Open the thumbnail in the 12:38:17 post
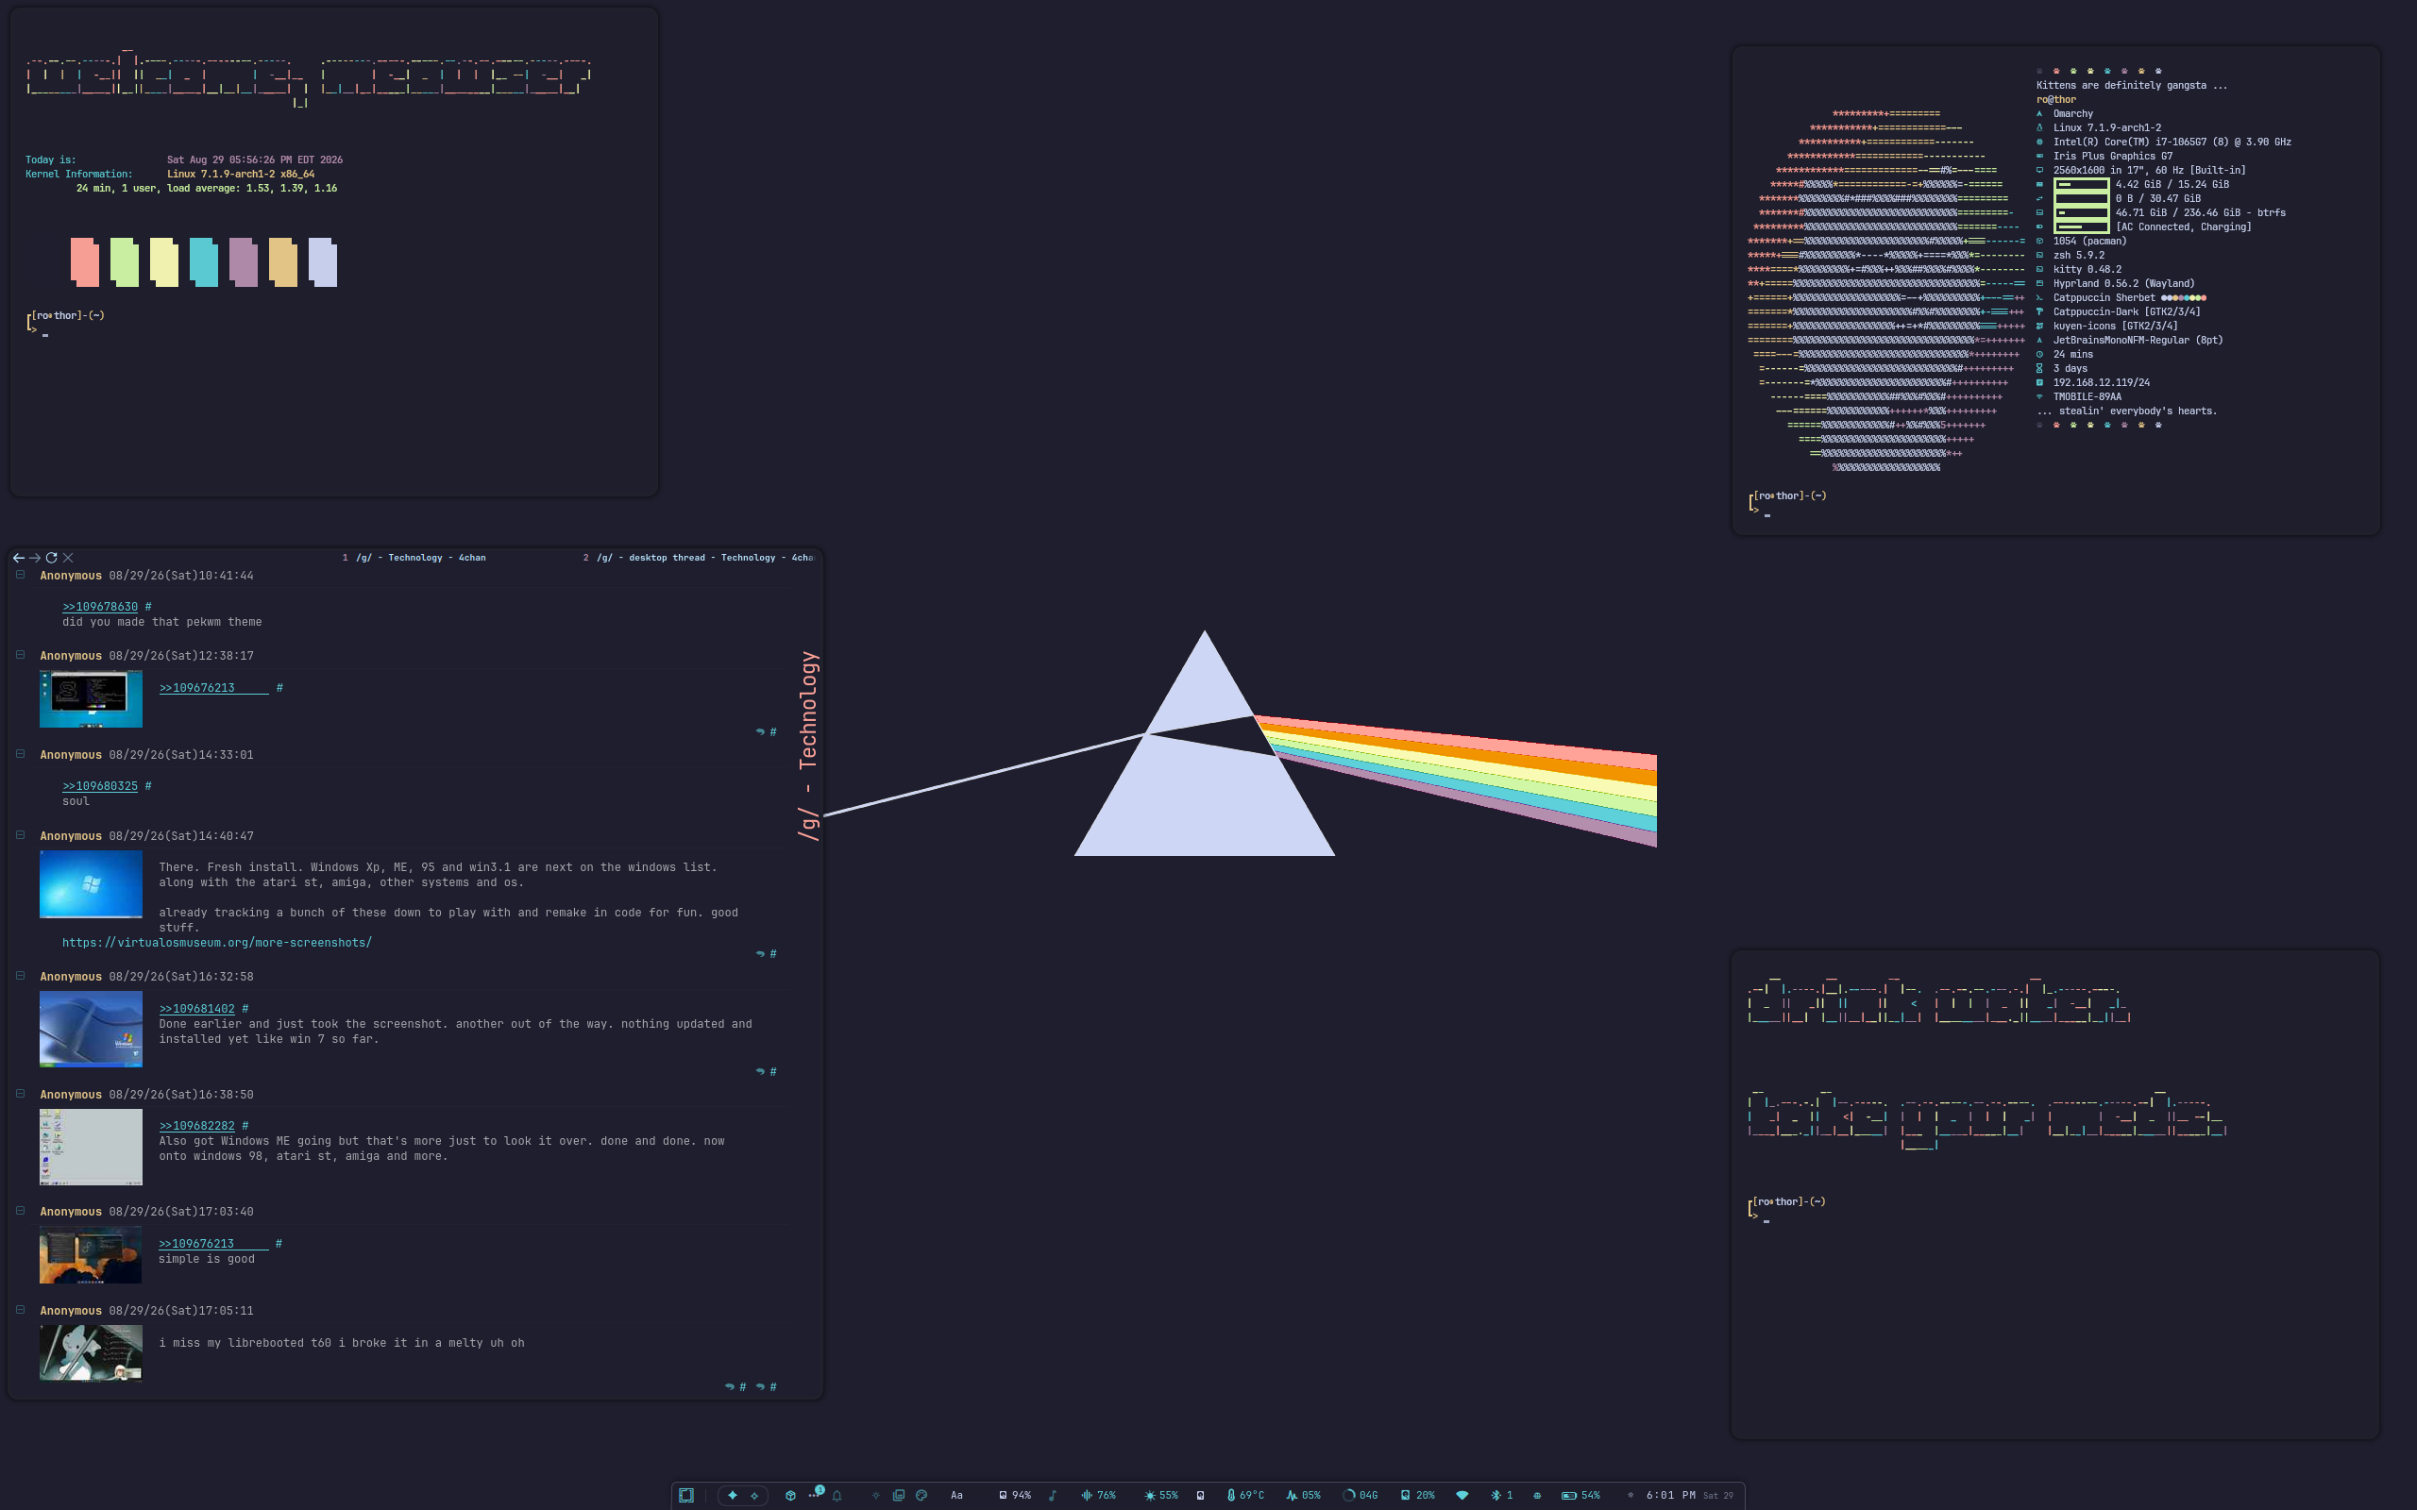The width and height of the screenshot is (2417, 1510). [91, 698]
